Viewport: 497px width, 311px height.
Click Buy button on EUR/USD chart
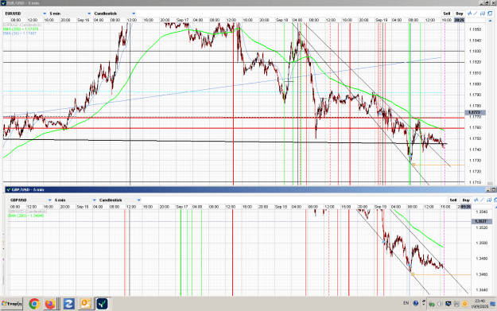click(x=460, y=14)
